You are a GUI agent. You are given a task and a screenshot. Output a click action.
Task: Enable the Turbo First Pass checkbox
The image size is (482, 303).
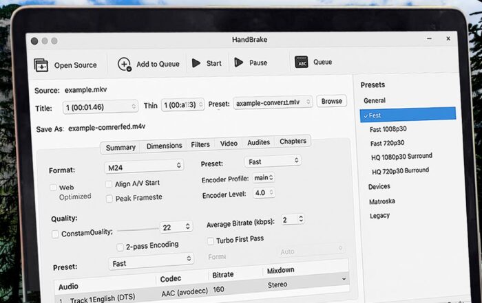point(211,241)
